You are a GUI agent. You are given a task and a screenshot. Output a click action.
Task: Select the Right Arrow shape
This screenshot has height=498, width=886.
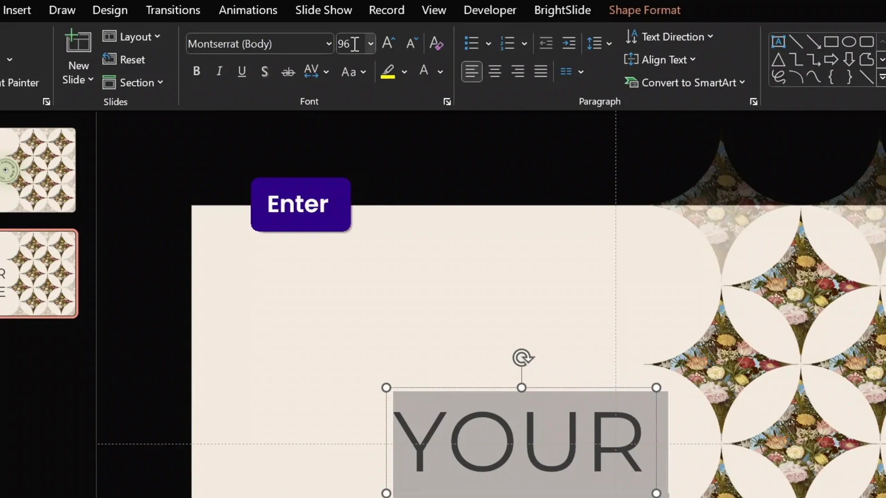coord(831,59)
